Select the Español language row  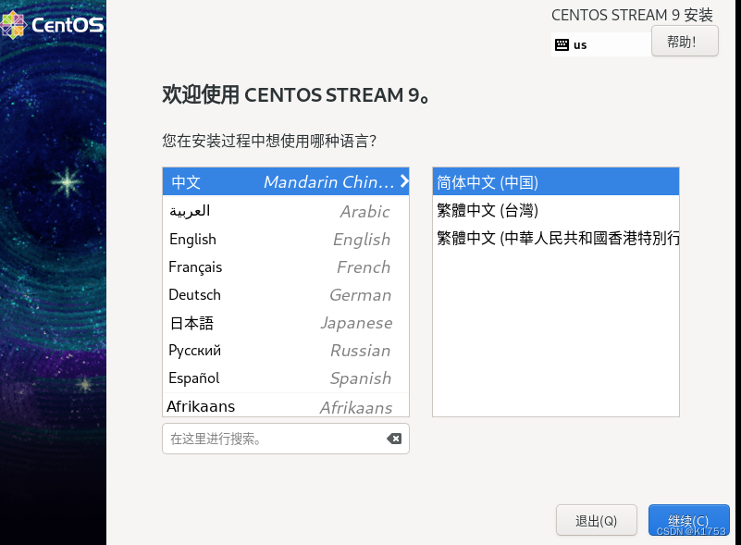click(x=286, y=378)
